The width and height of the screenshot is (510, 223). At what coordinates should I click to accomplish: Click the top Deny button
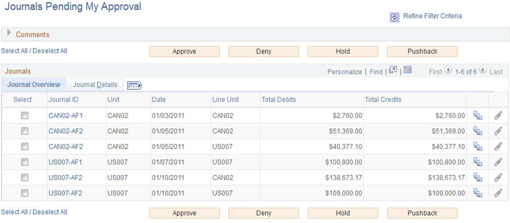coord(264,51)
